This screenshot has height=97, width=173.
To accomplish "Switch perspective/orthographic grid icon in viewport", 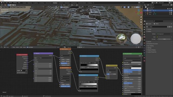I will [x=141, y=25].
